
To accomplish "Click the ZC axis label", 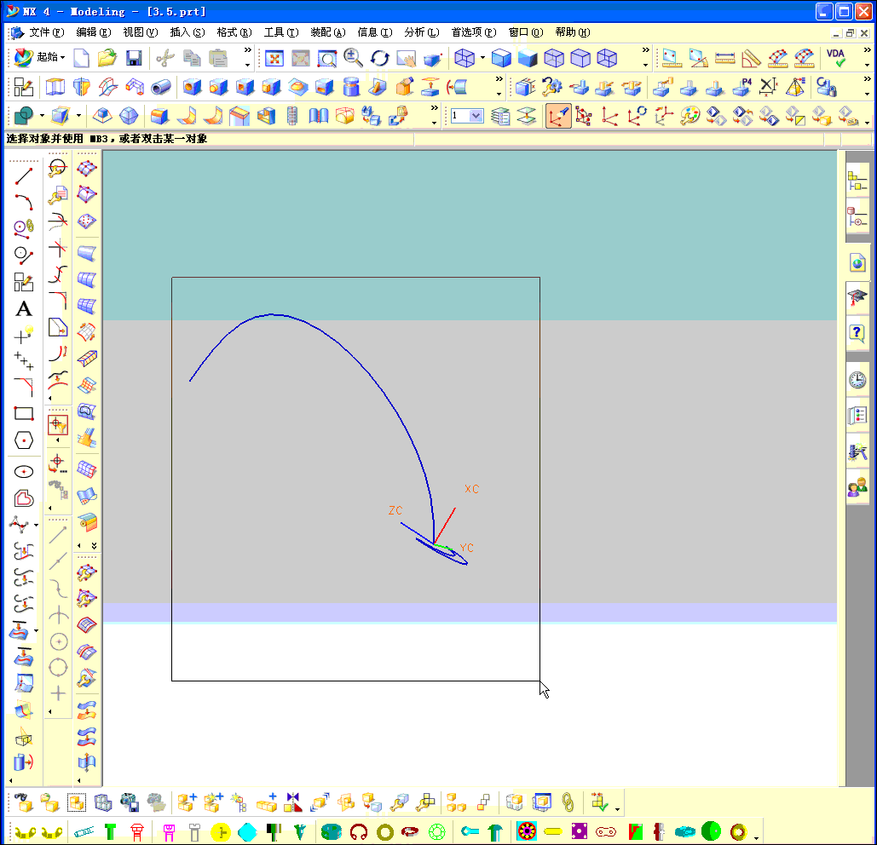I will (x=395, y=510).
